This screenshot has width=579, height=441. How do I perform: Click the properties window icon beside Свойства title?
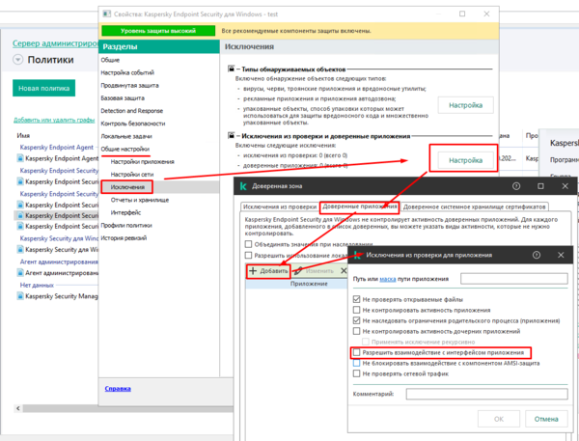click(107, 14)
